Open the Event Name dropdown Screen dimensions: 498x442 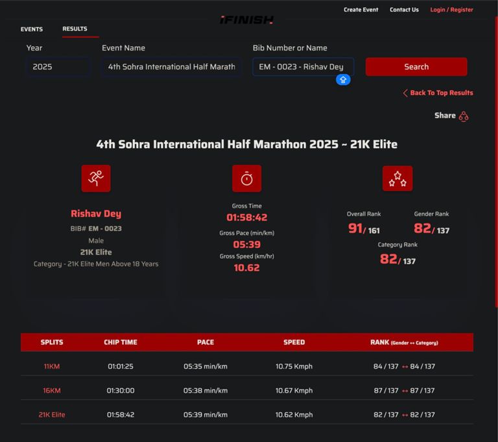click(x=171, y=67)
